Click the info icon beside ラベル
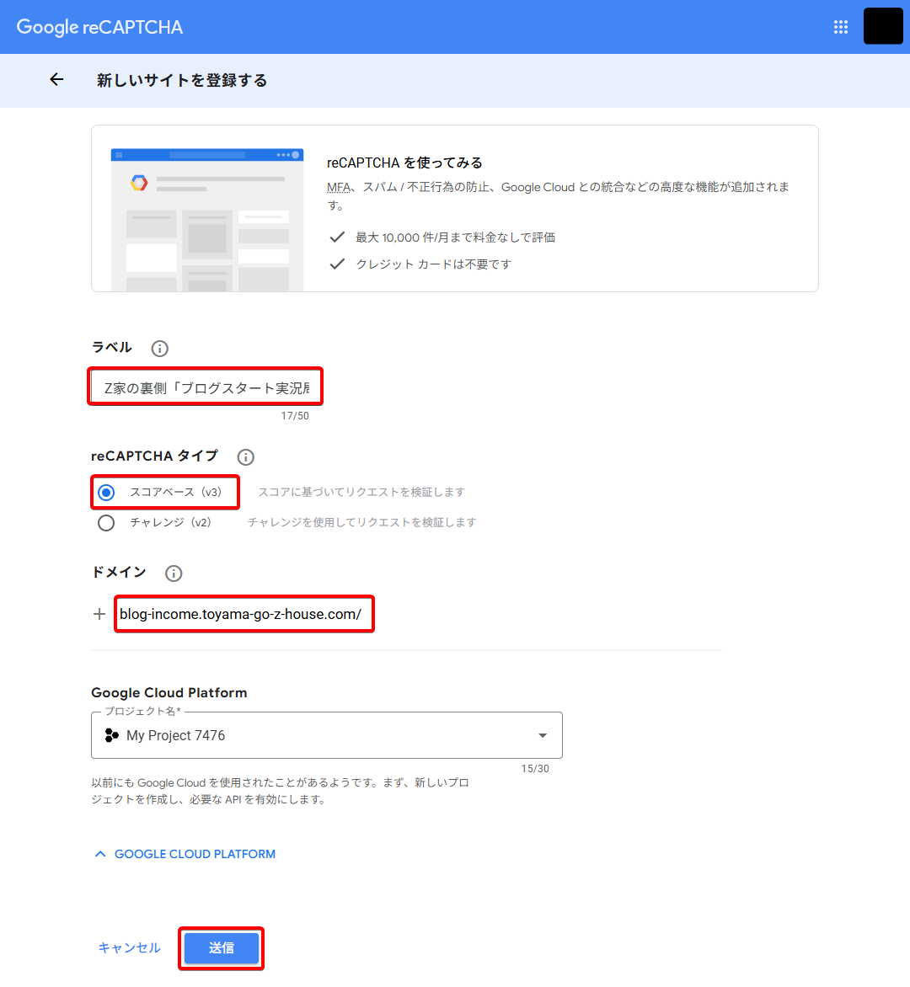The image size is (910, 987). click(159, 349)
